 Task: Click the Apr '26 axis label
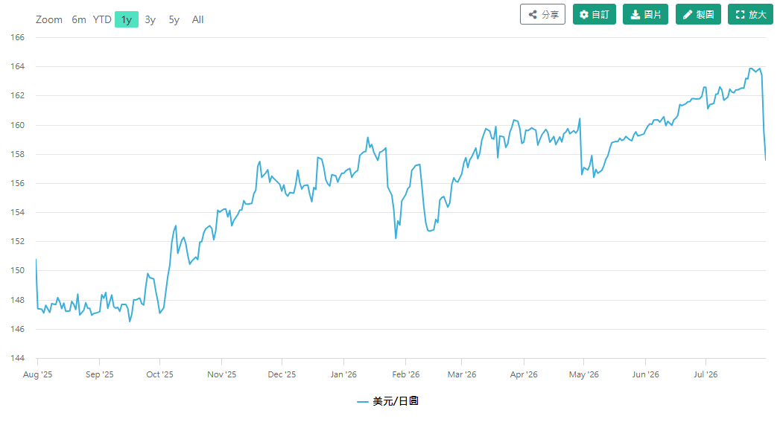tap(524, 374)
